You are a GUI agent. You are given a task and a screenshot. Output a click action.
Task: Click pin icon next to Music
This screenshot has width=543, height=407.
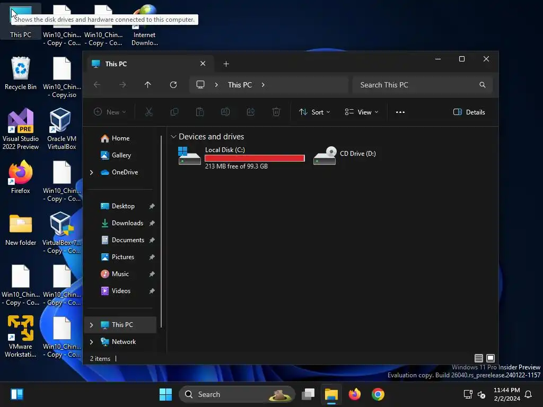tap(152, 274)
